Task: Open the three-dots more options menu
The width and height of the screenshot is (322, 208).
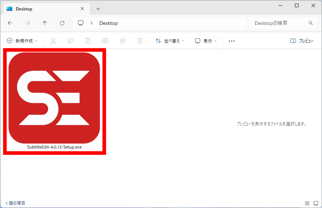Action: click(x=231, y=41)
